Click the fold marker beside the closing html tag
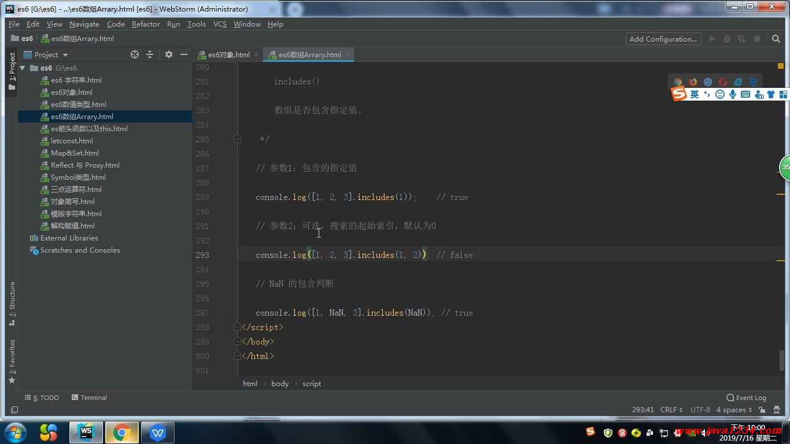Screen dimensions: 790x444 point(237,356)
